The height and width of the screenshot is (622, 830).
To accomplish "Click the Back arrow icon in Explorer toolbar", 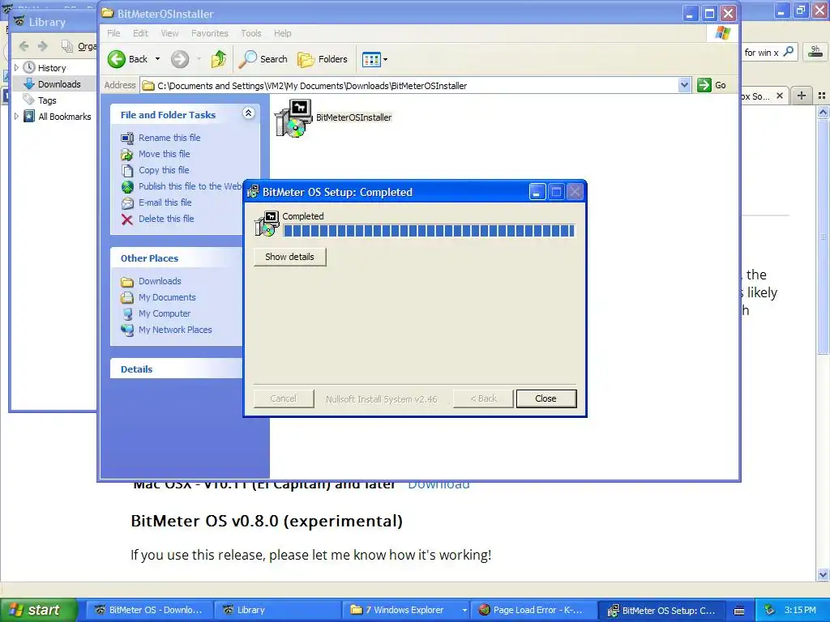I will (117, 59).
